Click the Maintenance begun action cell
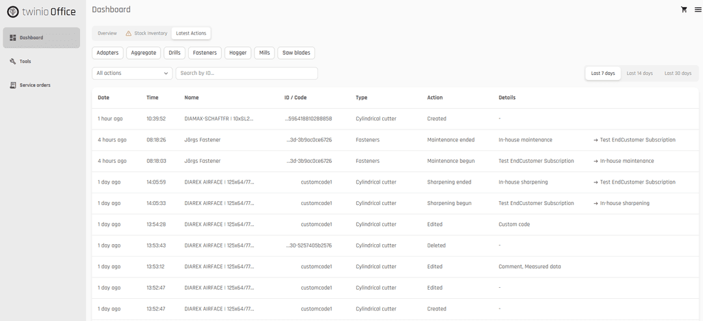Viewport: 703px width, 321px height. click(x=450, y=161)
